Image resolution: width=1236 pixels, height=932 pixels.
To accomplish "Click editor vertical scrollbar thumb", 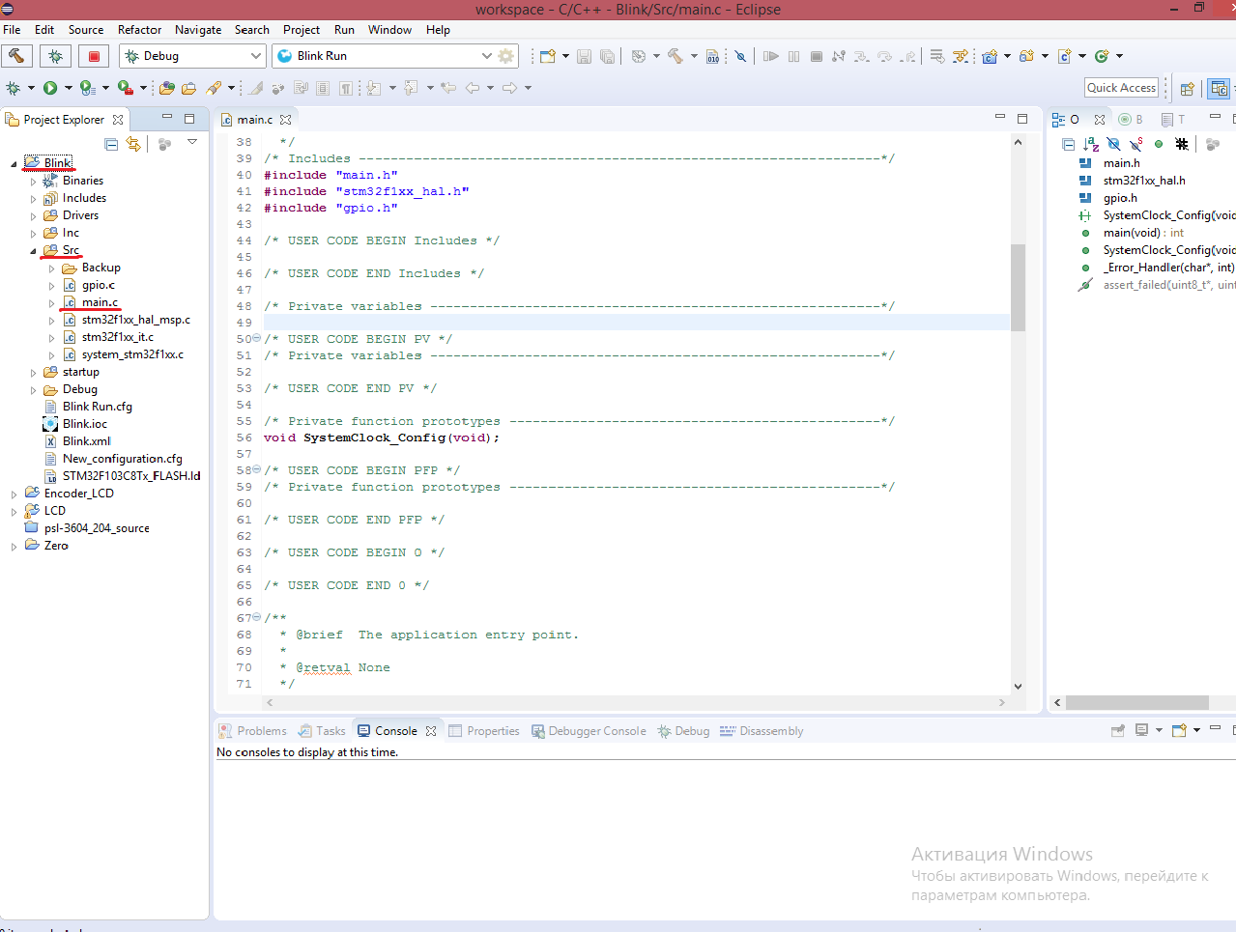I will 1018,287.
